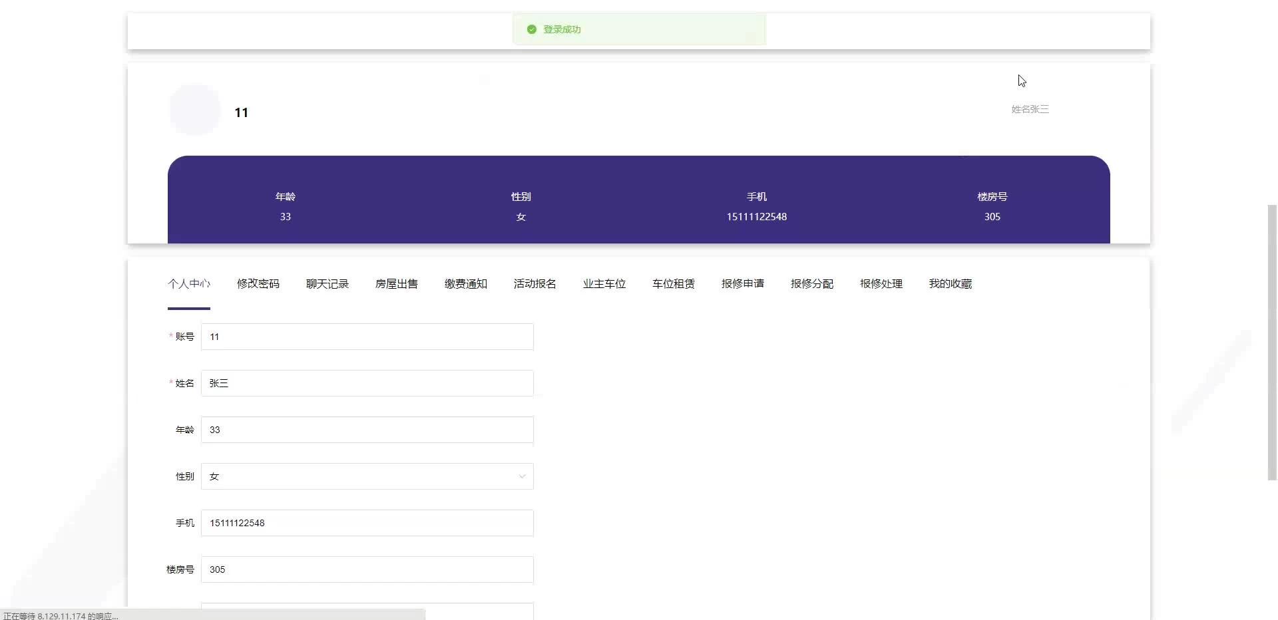Open the 报修申请 tab
The image size is (1278, 620).
(743, 284)
